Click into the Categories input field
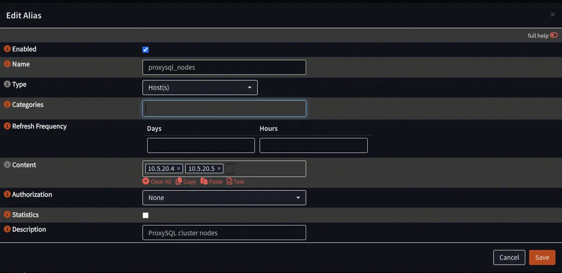 point(224,108)
